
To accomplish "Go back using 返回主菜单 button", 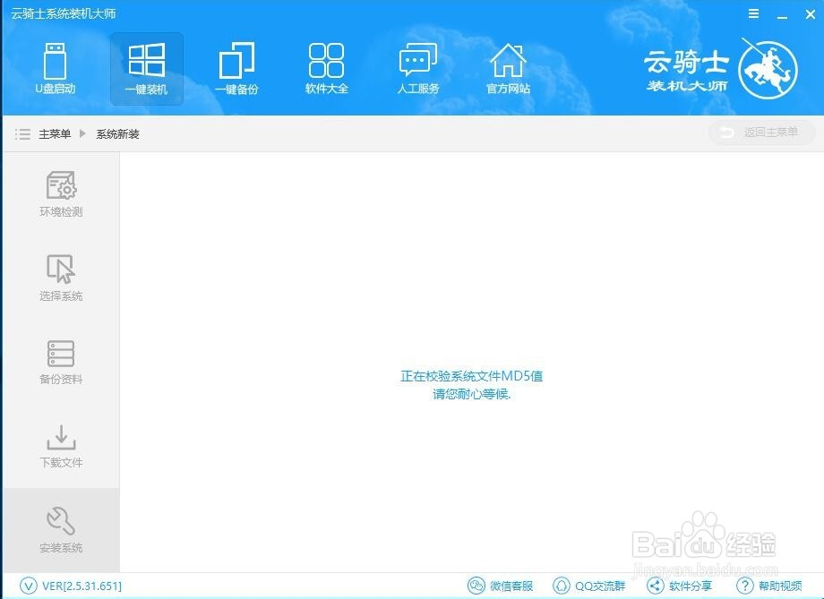I will [x=760, y=132].
